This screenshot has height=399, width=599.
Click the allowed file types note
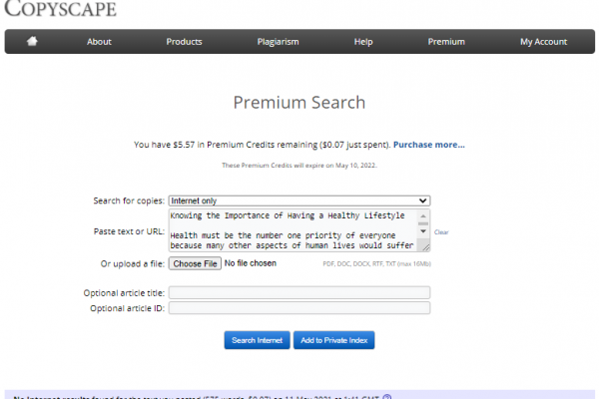376,263
